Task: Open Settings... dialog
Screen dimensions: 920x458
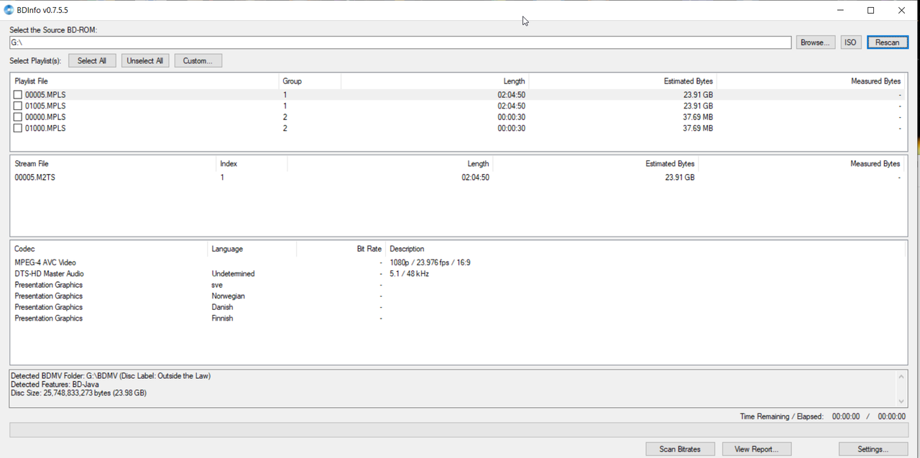Action: pyautogui.click(x=873, y=449)
